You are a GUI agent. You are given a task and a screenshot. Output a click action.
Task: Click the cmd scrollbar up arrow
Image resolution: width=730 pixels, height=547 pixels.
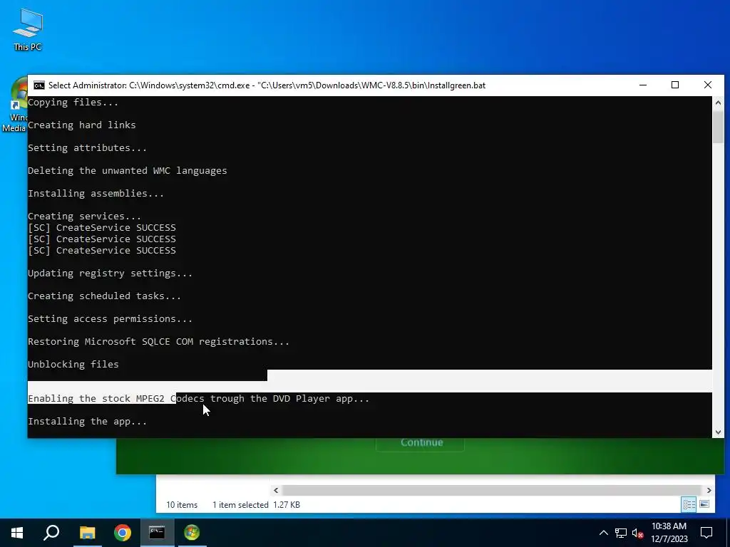(x=718, y=103)
